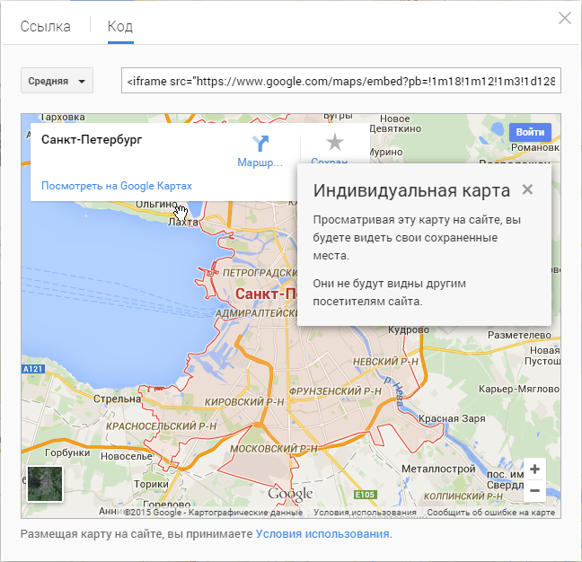The width and height of the screenshot is (582, 562).
Task: Close the share dialog with X
Action: pos(565,18)
